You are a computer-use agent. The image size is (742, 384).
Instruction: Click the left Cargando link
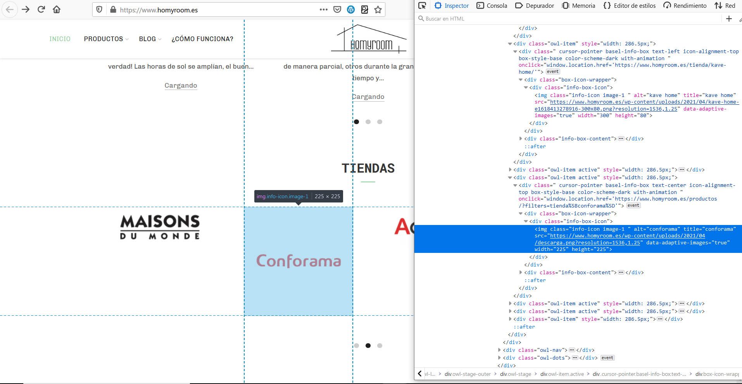click(x=181, y=85)
